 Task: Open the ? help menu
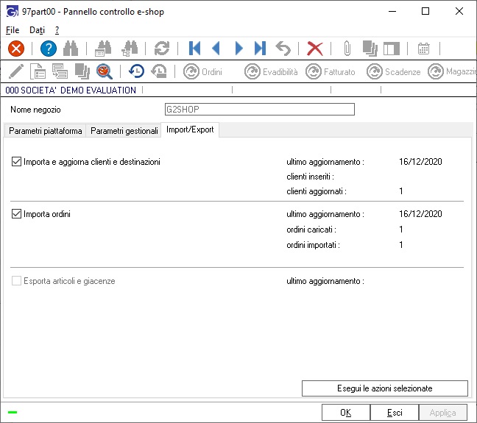click(x=57, y=30)
